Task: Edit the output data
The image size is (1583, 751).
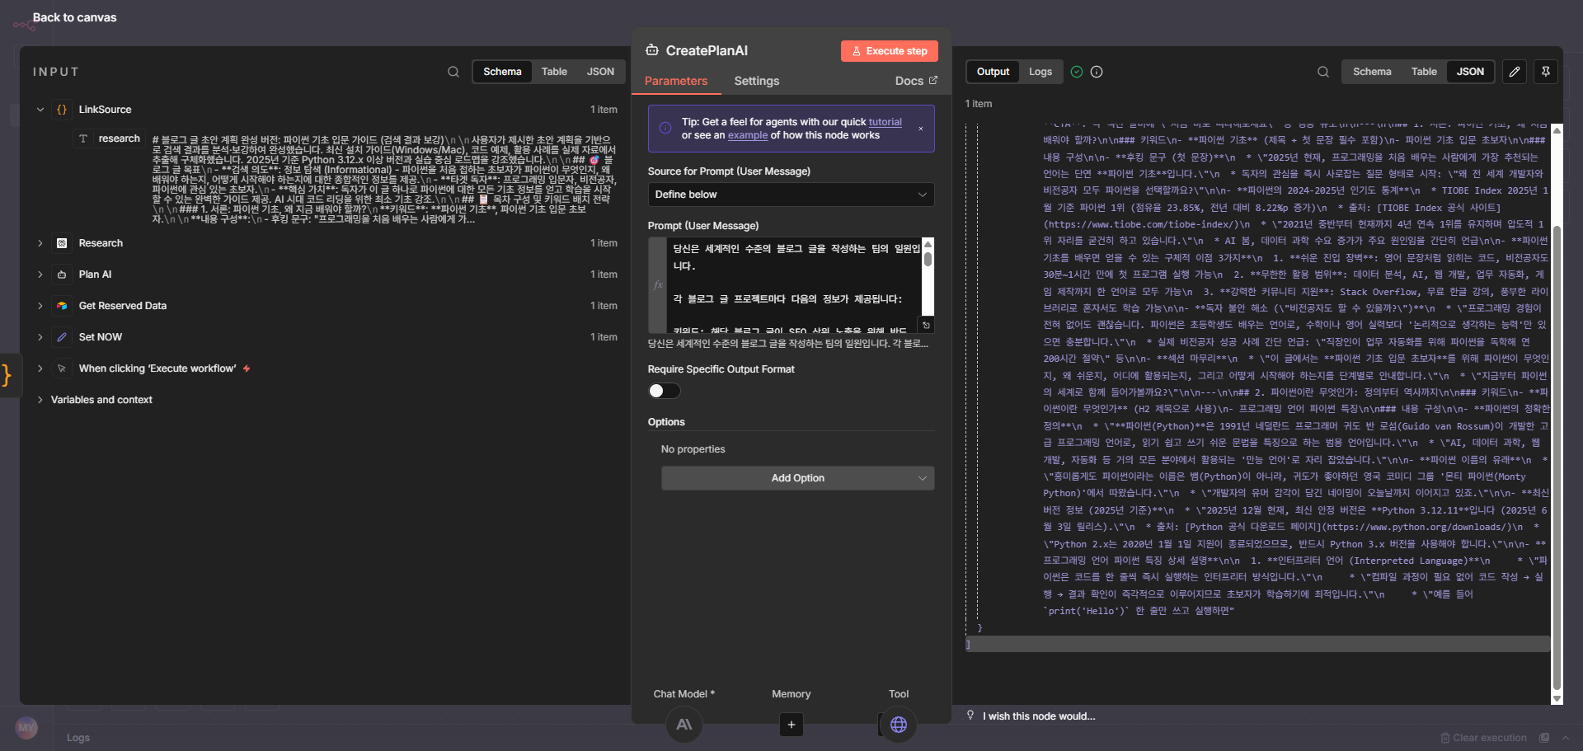Action: [1515, 72]
